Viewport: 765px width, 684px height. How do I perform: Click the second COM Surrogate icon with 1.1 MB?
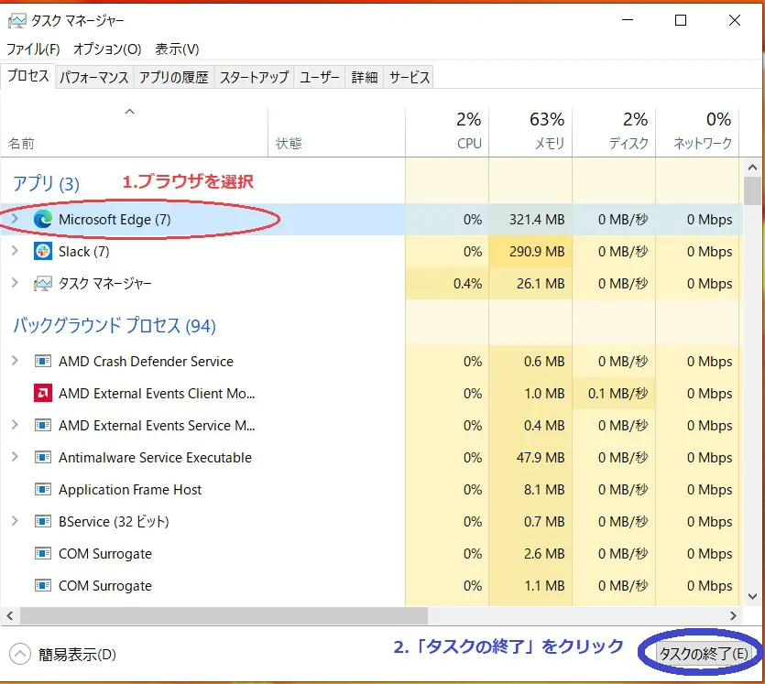click(43, 585)
